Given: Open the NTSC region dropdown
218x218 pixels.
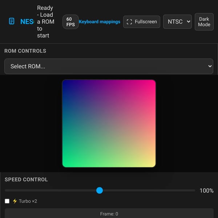Looking at the screenshot, I should click(177, 22).
